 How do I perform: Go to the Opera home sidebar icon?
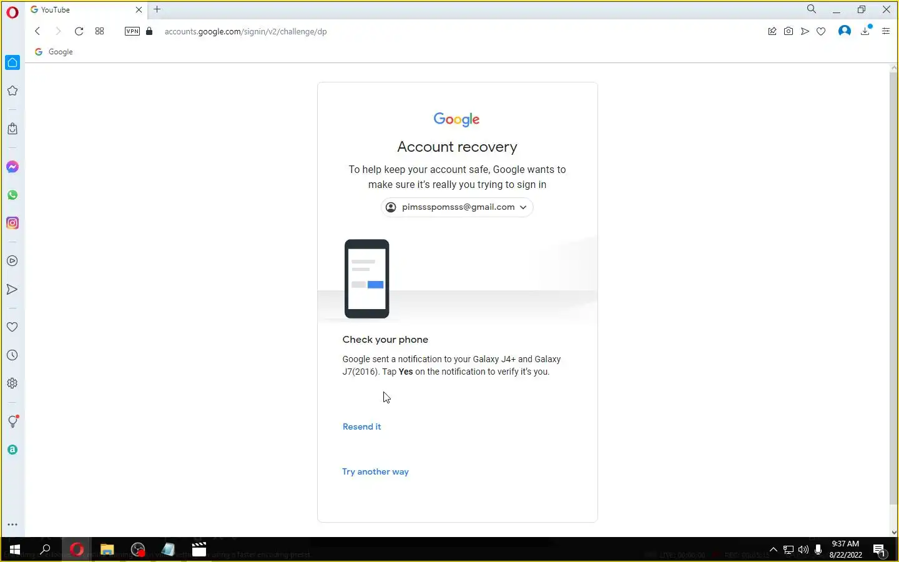coord(12,62)
